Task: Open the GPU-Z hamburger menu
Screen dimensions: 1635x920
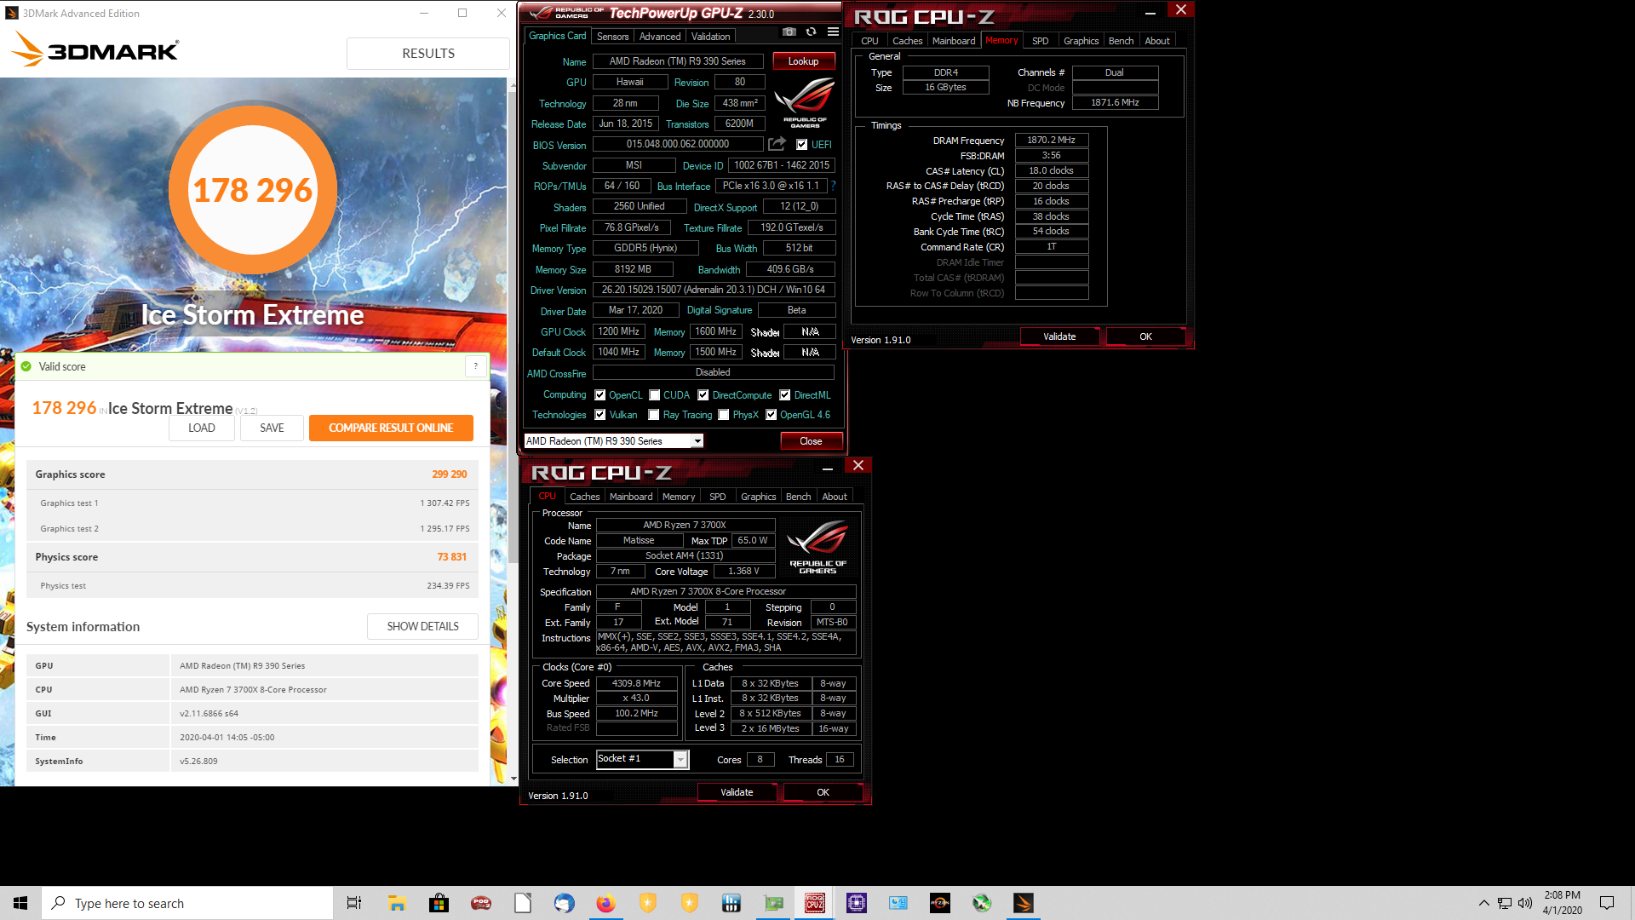Action: [x=834, y=32]
